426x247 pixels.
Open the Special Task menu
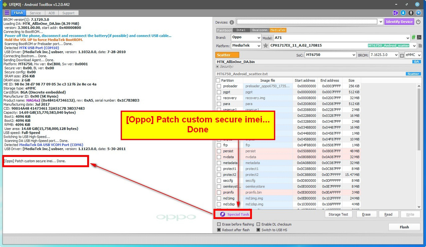tap(235, 214)
